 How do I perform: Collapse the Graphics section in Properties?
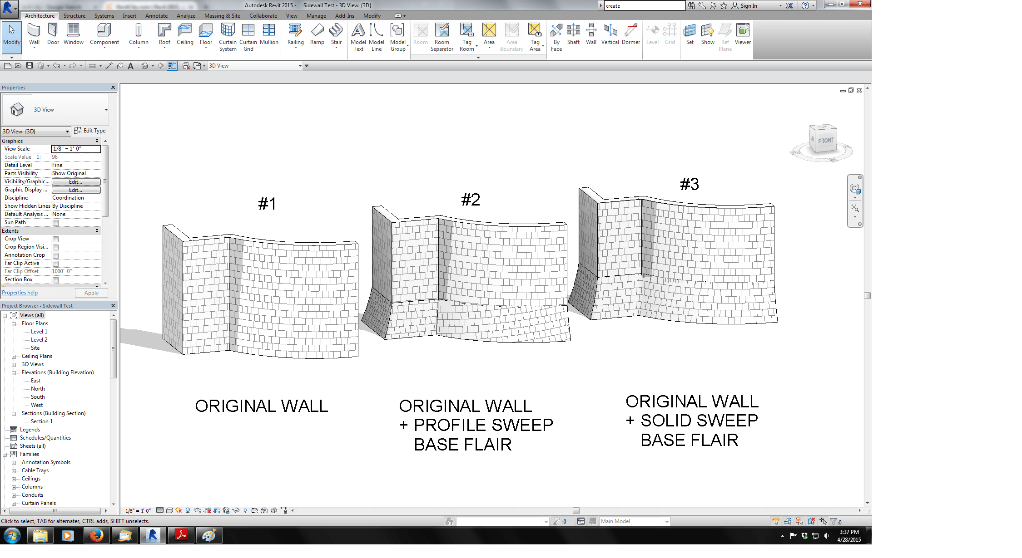click(97, 141)
